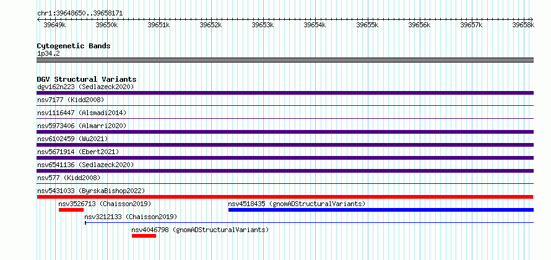Open the nsv1116447 (Alsmadi2014) label
Image resolution: width=551 pixels, height=260 pixels.
(x=82, y=113)
